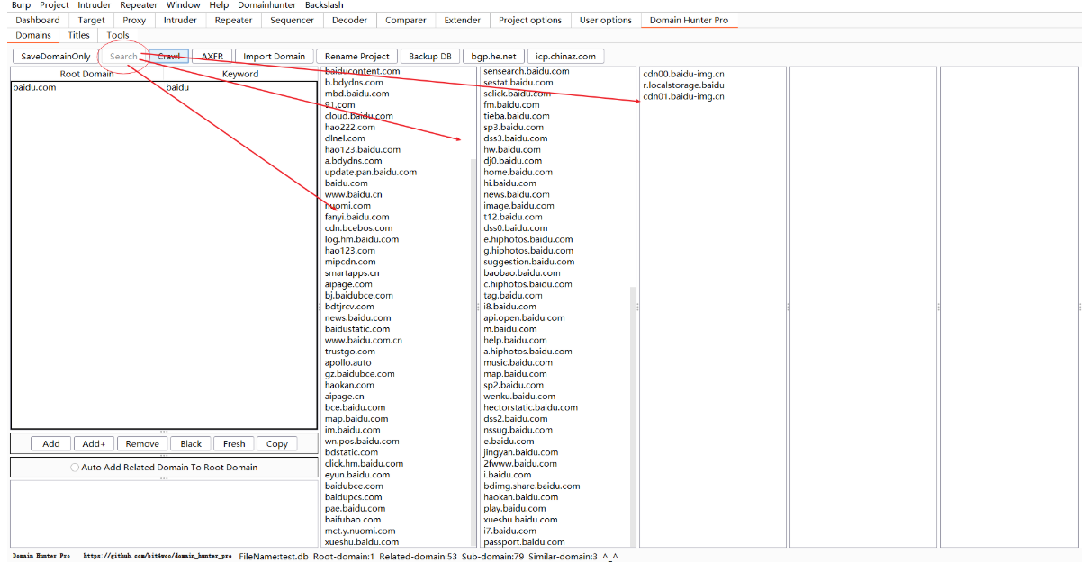Select hao222.com in related domains
1082x562 pixels.
point(350,127)
